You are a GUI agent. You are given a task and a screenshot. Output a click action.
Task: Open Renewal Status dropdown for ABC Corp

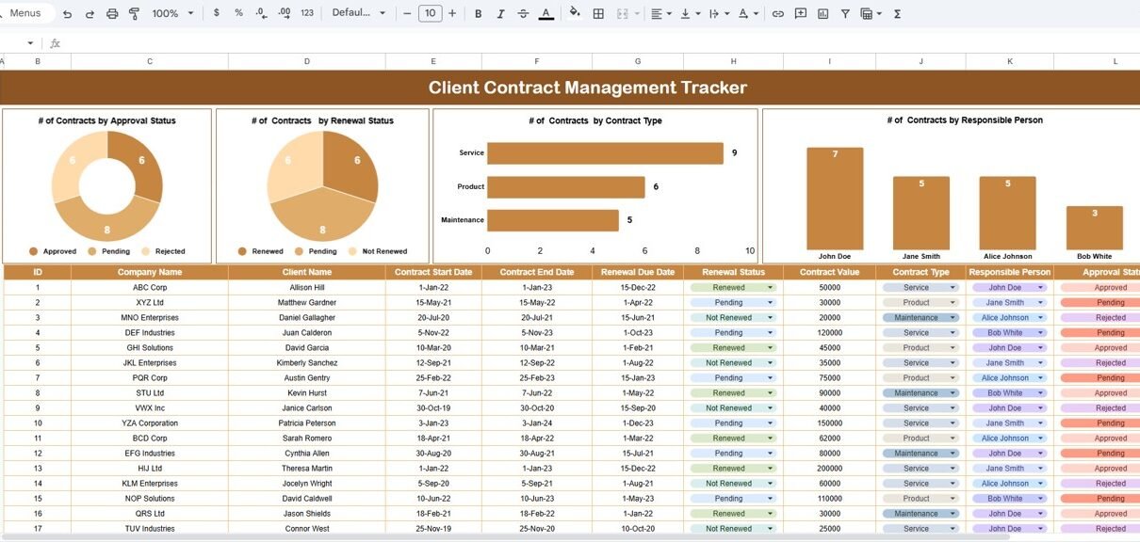click(x=771, y=288)
